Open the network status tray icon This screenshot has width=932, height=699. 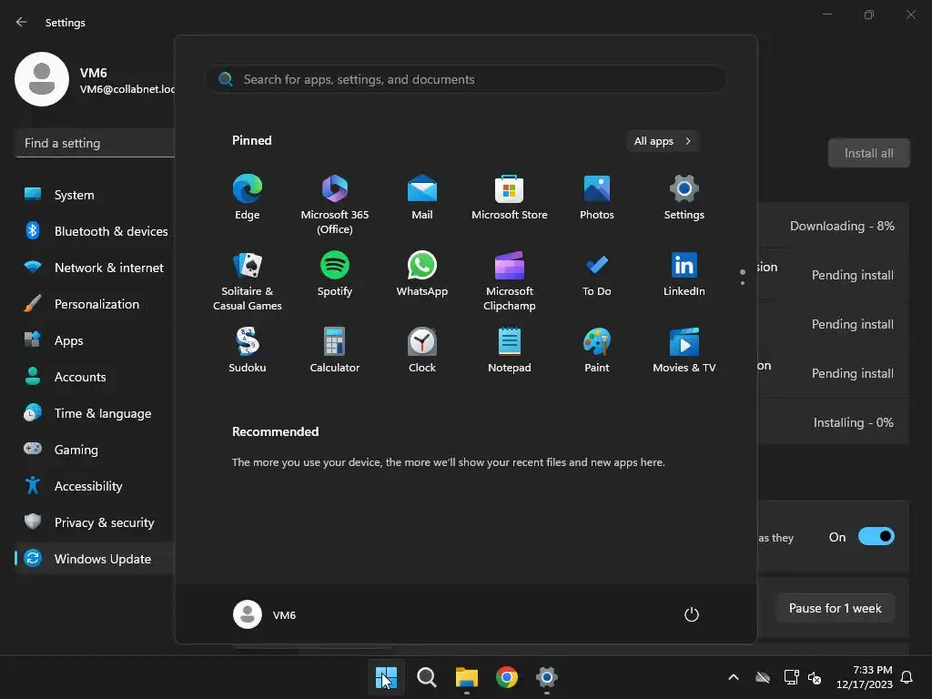pos(791,677)
